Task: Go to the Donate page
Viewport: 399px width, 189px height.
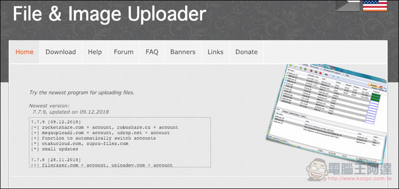Action: 246,52
